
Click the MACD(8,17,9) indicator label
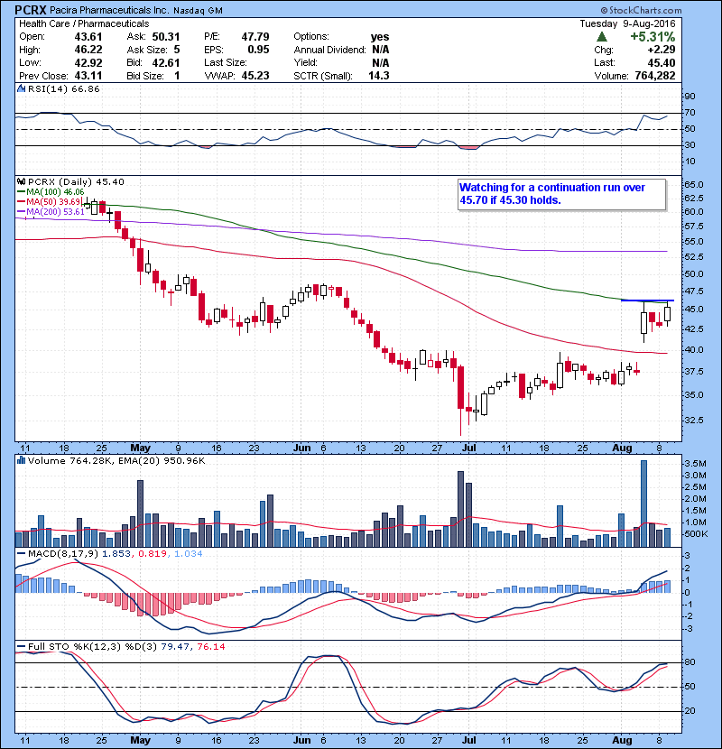tap(63, 554)
